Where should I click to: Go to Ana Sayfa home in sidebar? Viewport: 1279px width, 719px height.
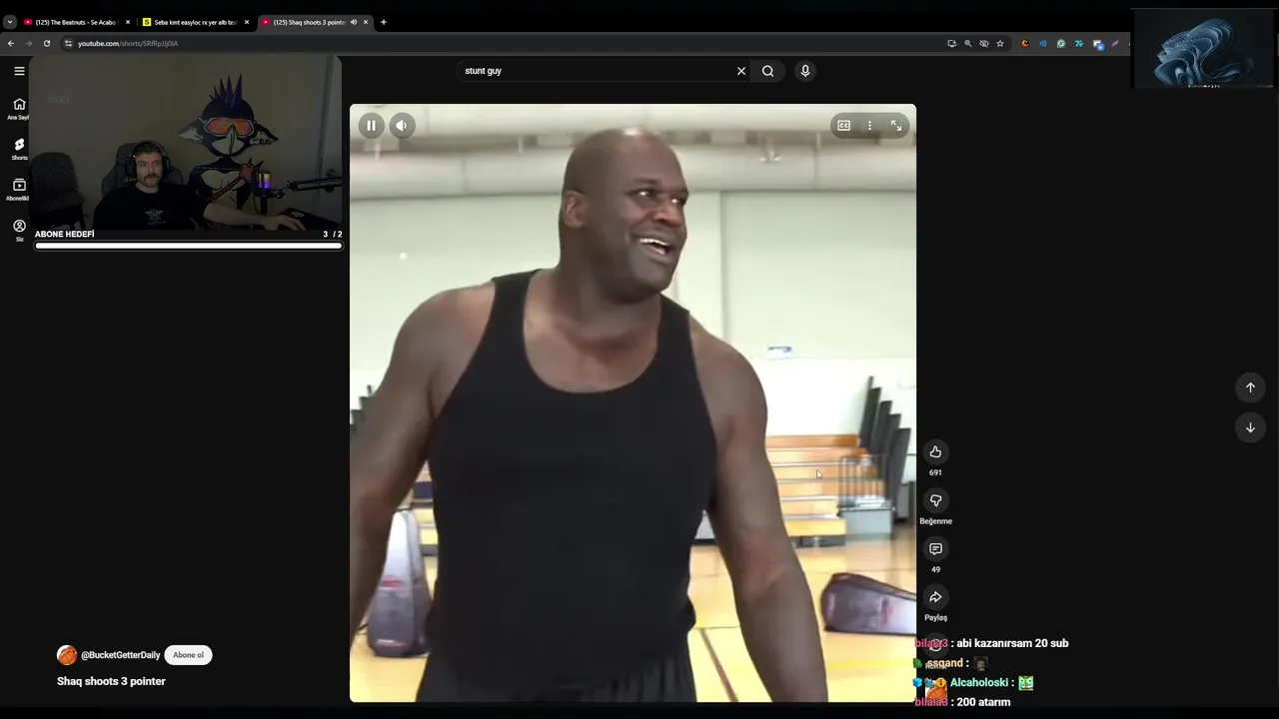point(19,108)
